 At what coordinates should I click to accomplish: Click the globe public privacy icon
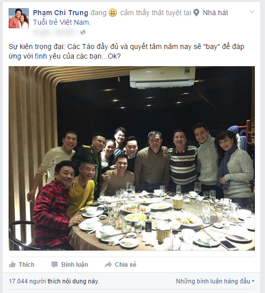click(x=83, y=32)
